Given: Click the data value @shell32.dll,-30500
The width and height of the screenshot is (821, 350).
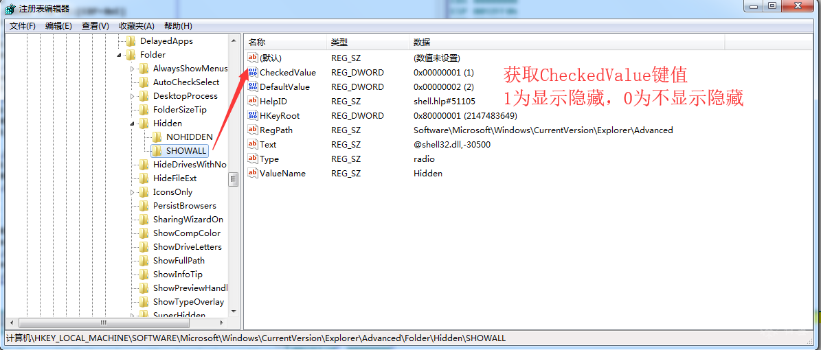Looking at the screenshot, I should (x=452, y=144).
